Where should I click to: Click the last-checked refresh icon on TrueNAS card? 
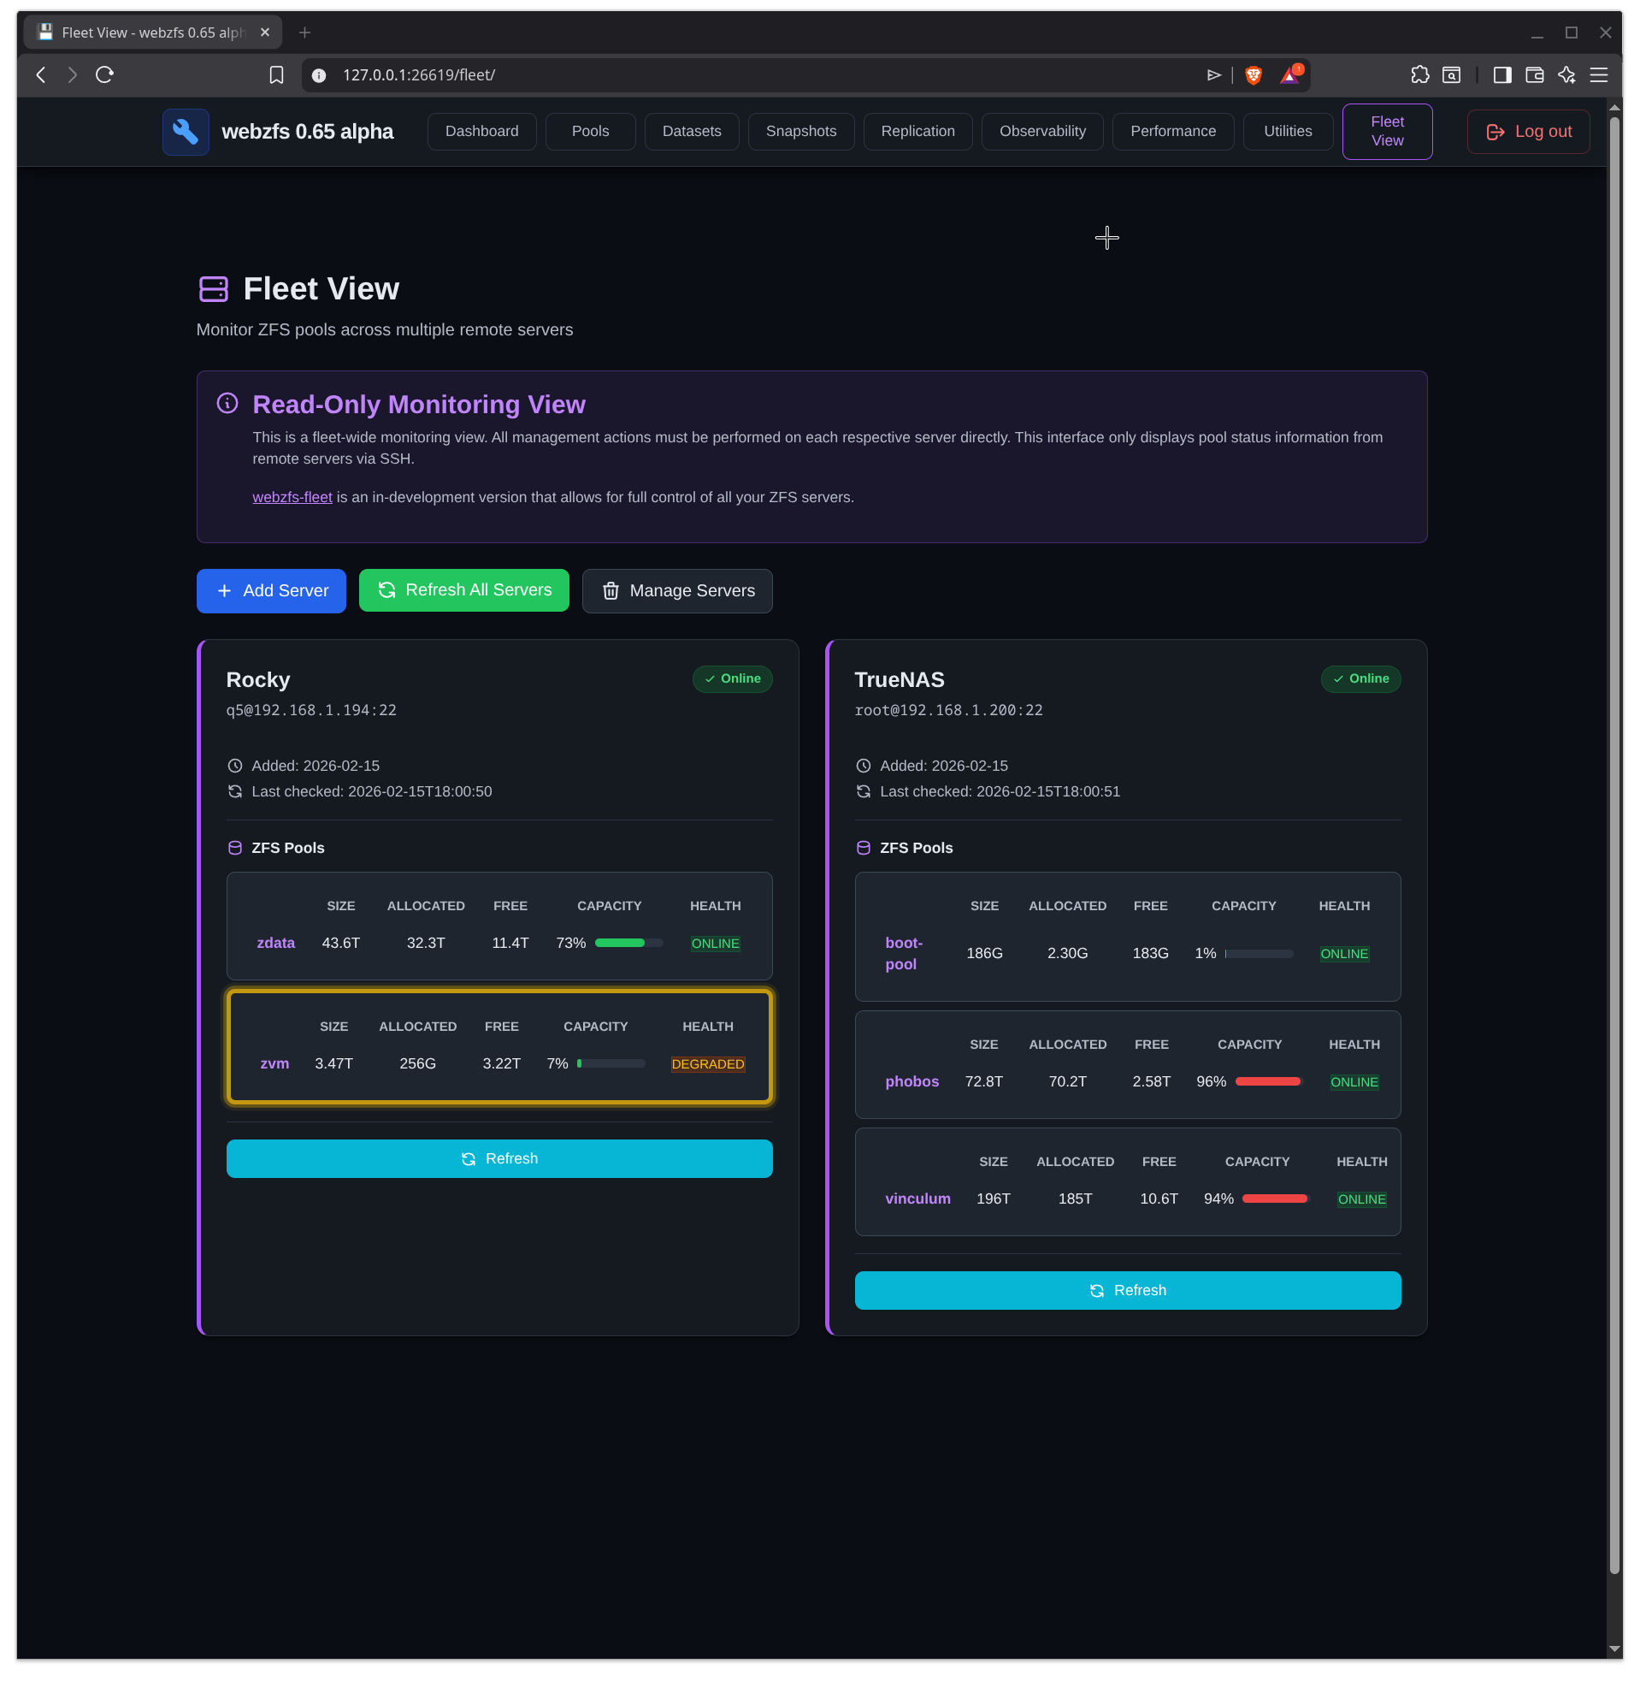coord(863,791)
